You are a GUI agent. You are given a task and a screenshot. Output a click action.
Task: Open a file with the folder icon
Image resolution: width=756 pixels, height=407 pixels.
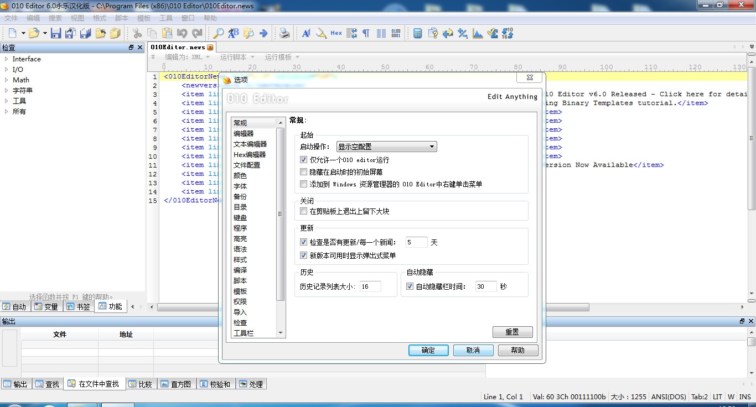34,33
